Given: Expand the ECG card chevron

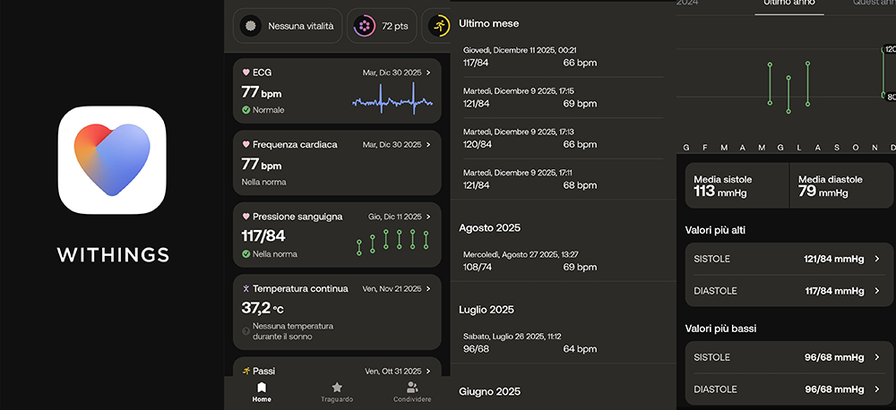Looking at the screenshot, I should tap(429, 73).
